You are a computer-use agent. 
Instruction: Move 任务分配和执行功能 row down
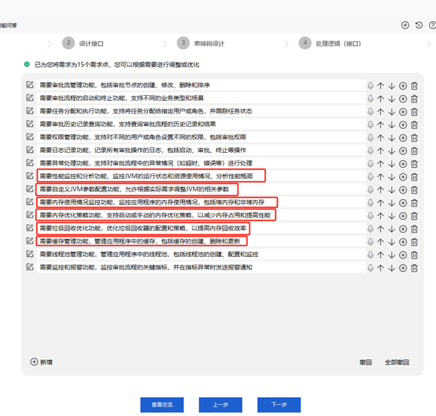tap(391, 112)
